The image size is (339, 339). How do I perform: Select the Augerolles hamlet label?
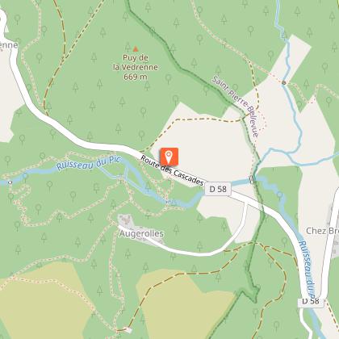coord(141,233)
